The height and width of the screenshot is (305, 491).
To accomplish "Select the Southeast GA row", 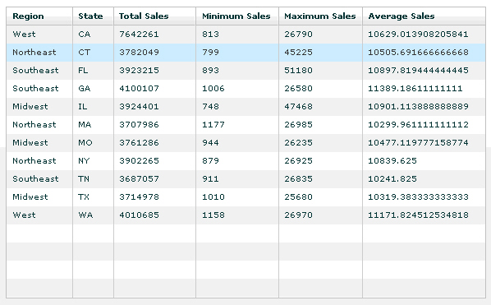I will click(245, 89).
